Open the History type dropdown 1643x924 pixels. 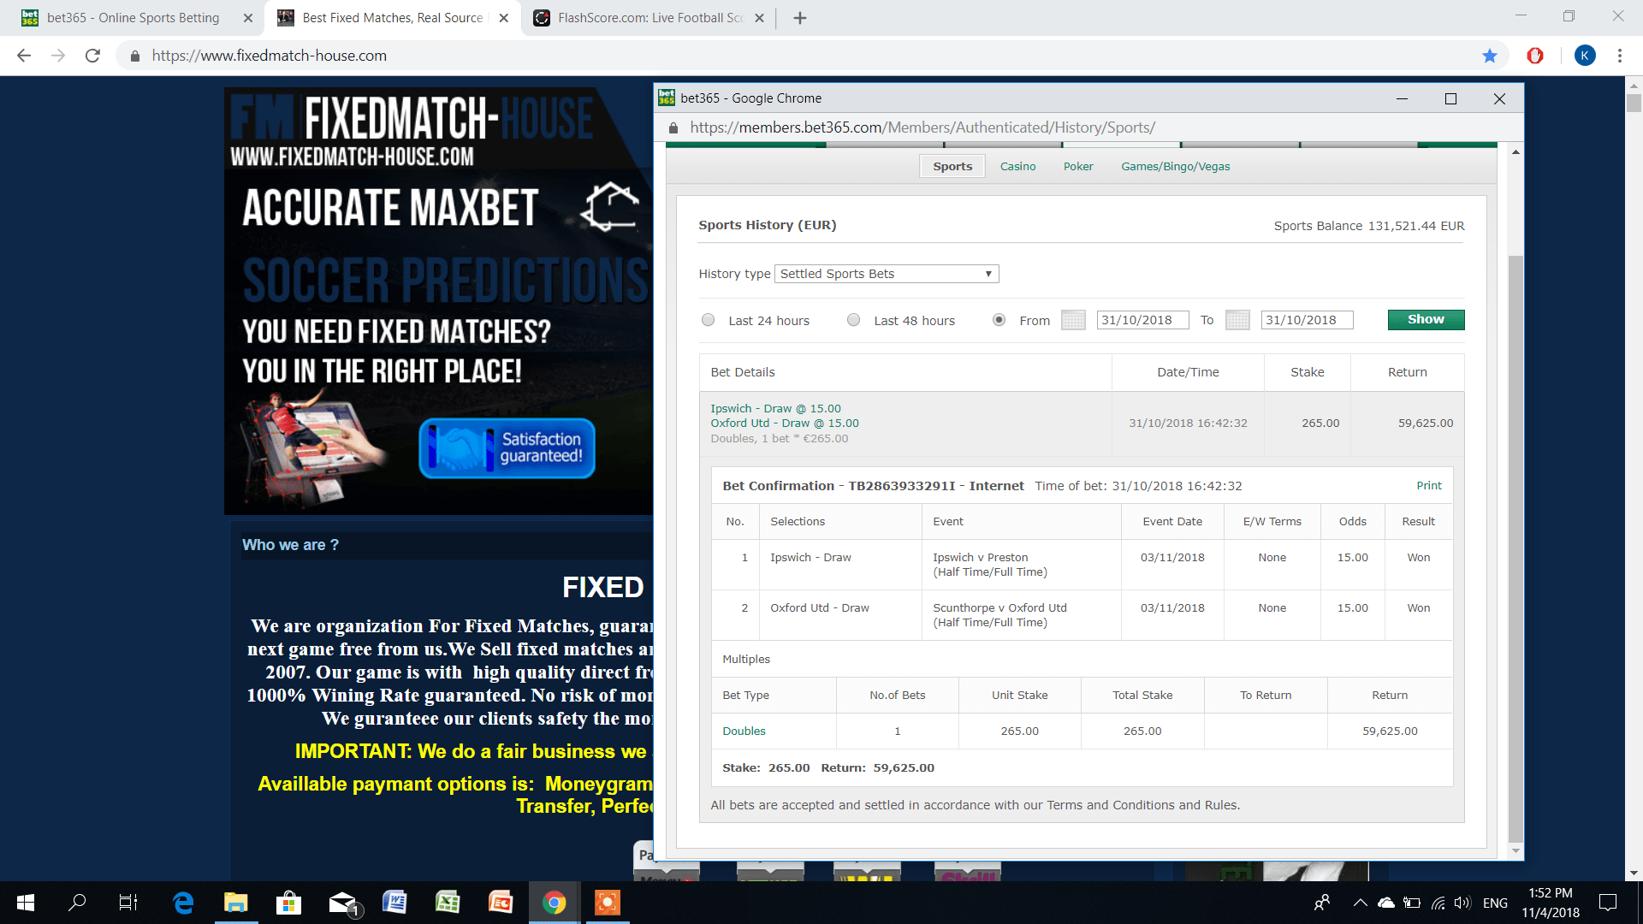click(x=887, y=274)
